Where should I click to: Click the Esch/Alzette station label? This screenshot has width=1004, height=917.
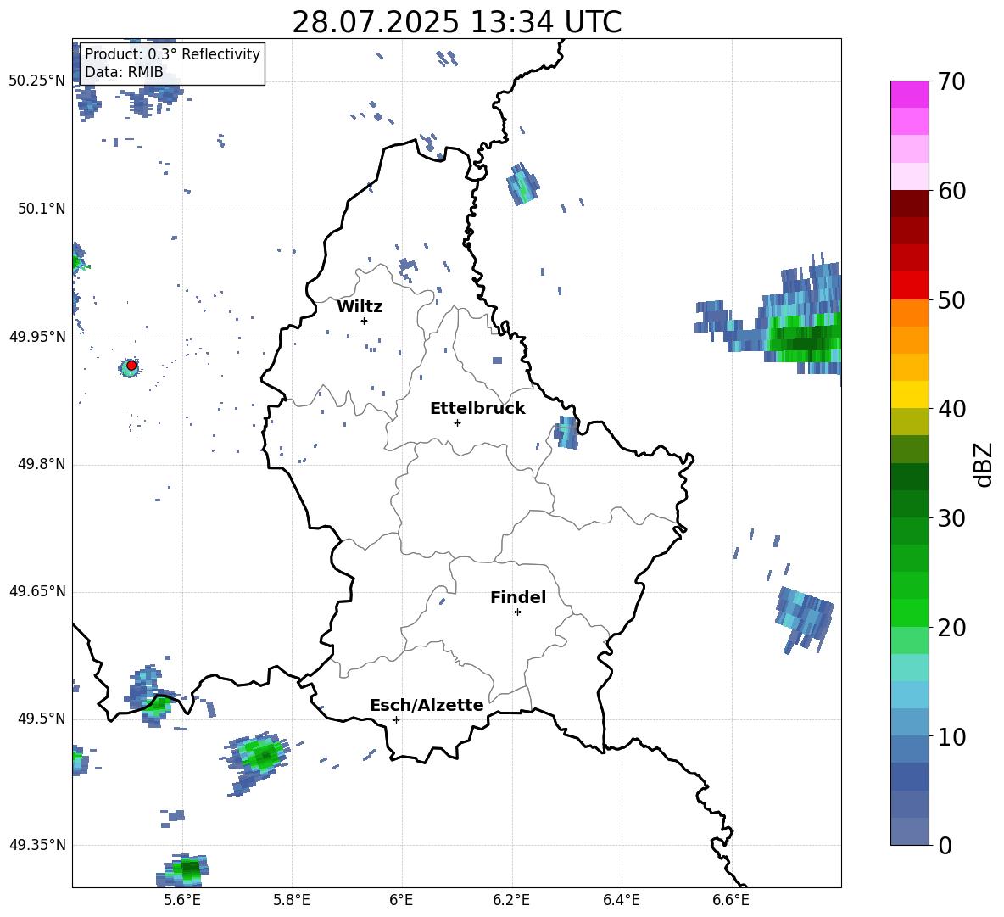(427, 705)
